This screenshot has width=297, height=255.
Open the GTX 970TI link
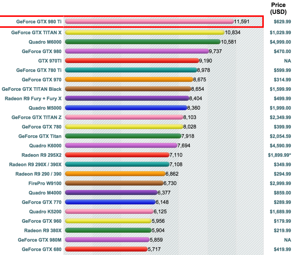50,61
